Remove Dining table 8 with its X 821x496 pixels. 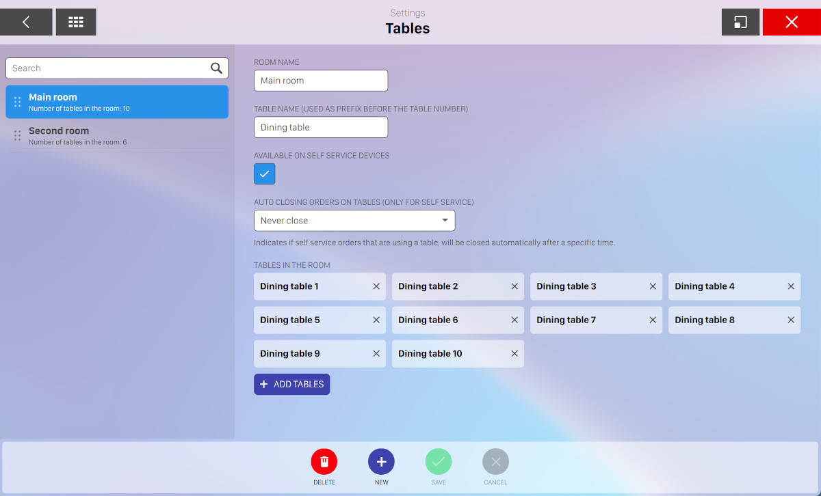coord(791,320)
